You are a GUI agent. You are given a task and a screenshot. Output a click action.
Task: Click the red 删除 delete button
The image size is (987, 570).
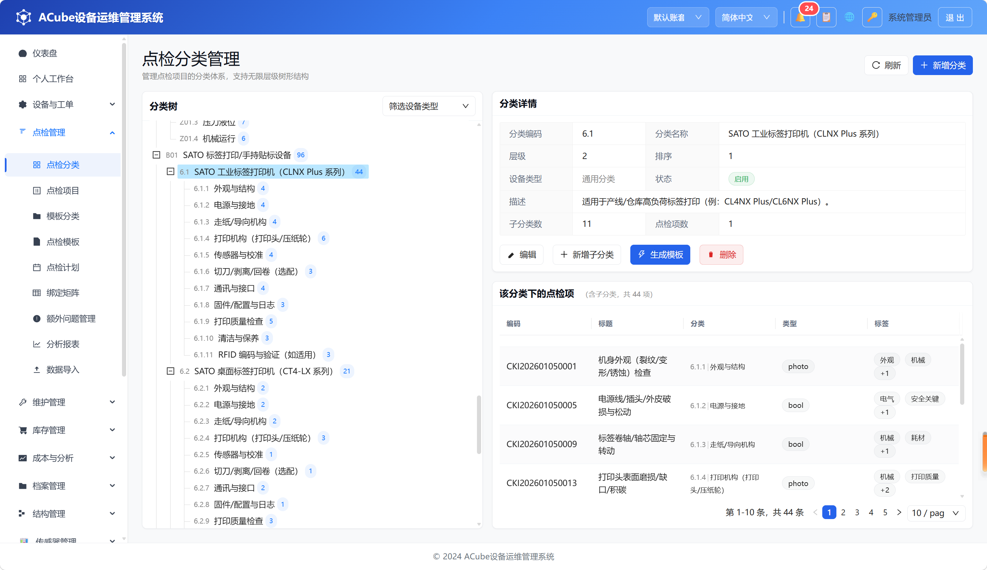tap(721, 255)
